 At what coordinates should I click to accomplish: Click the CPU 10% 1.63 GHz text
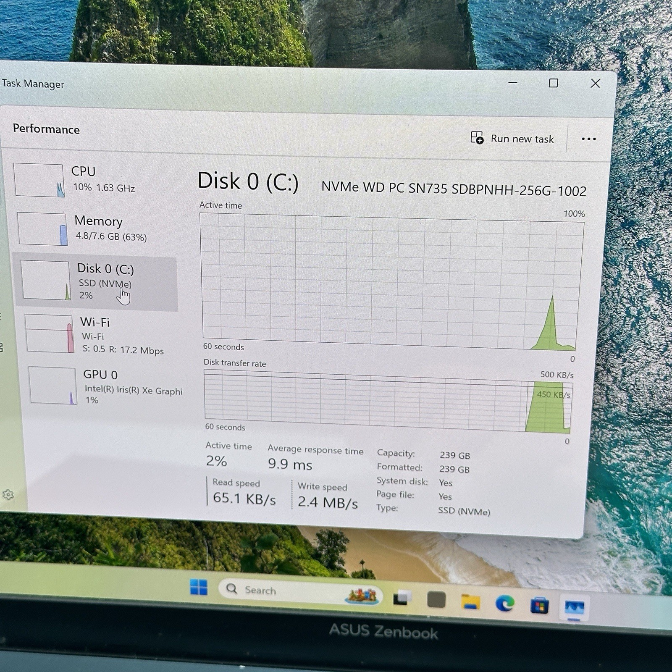pos(104,187)
